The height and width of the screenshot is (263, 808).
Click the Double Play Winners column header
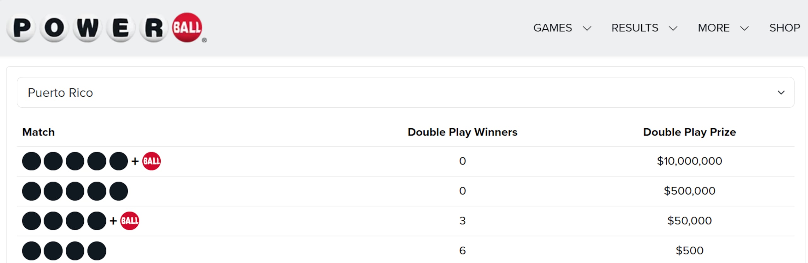point(463,132)
